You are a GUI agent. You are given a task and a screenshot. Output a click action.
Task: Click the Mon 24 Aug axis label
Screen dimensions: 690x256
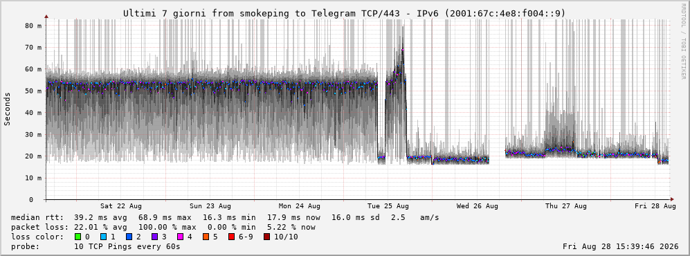pyautogui.click(x=299, y=206)
